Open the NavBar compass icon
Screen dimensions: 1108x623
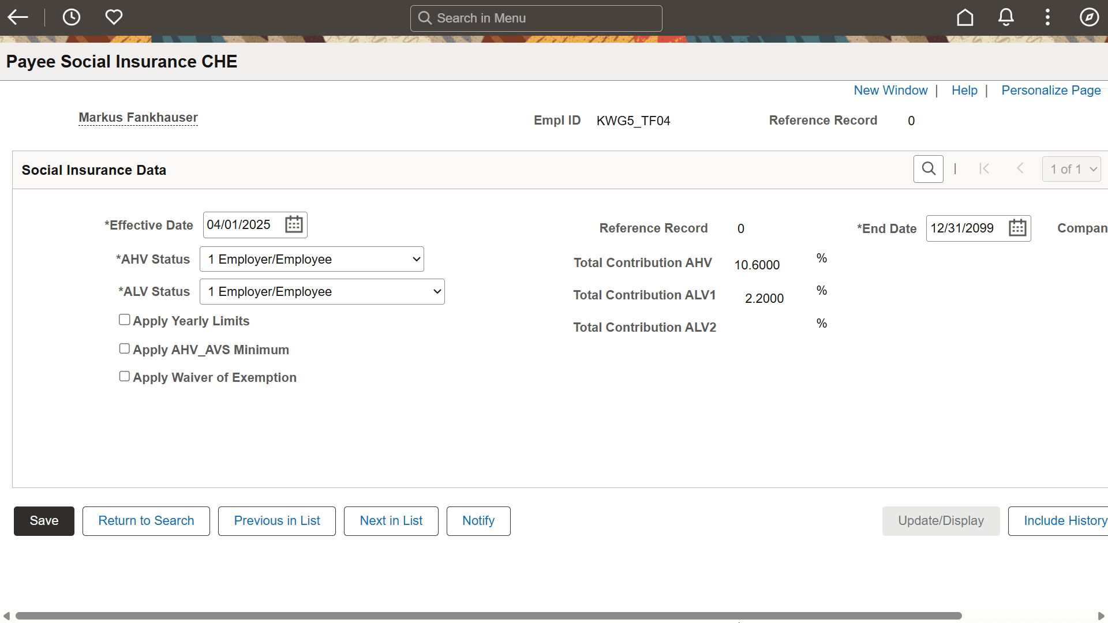pyautogui.click(x=1090, y=17)
